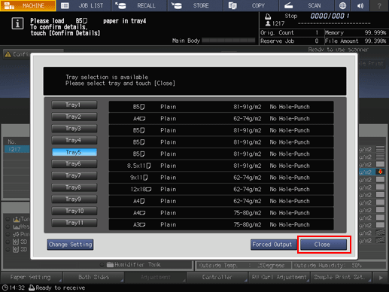Screen dimensions: 389x292
Task: Click the Tray1 B5 Plain 81-91g/m2 row
Action: (x=221, y=107)
